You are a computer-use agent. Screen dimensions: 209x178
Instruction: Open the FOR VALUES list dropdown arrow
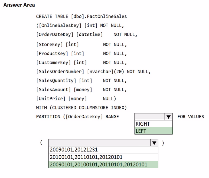tap(154, 143)
